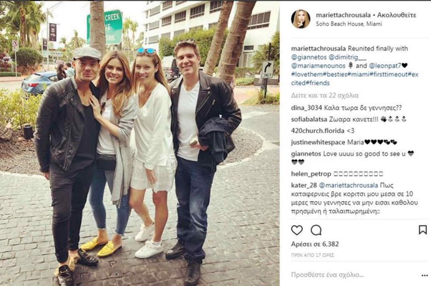The image size is (431, 286).
Task: Expand Δείτε και τα 22 σχόλια
Action: pos(324,95)
